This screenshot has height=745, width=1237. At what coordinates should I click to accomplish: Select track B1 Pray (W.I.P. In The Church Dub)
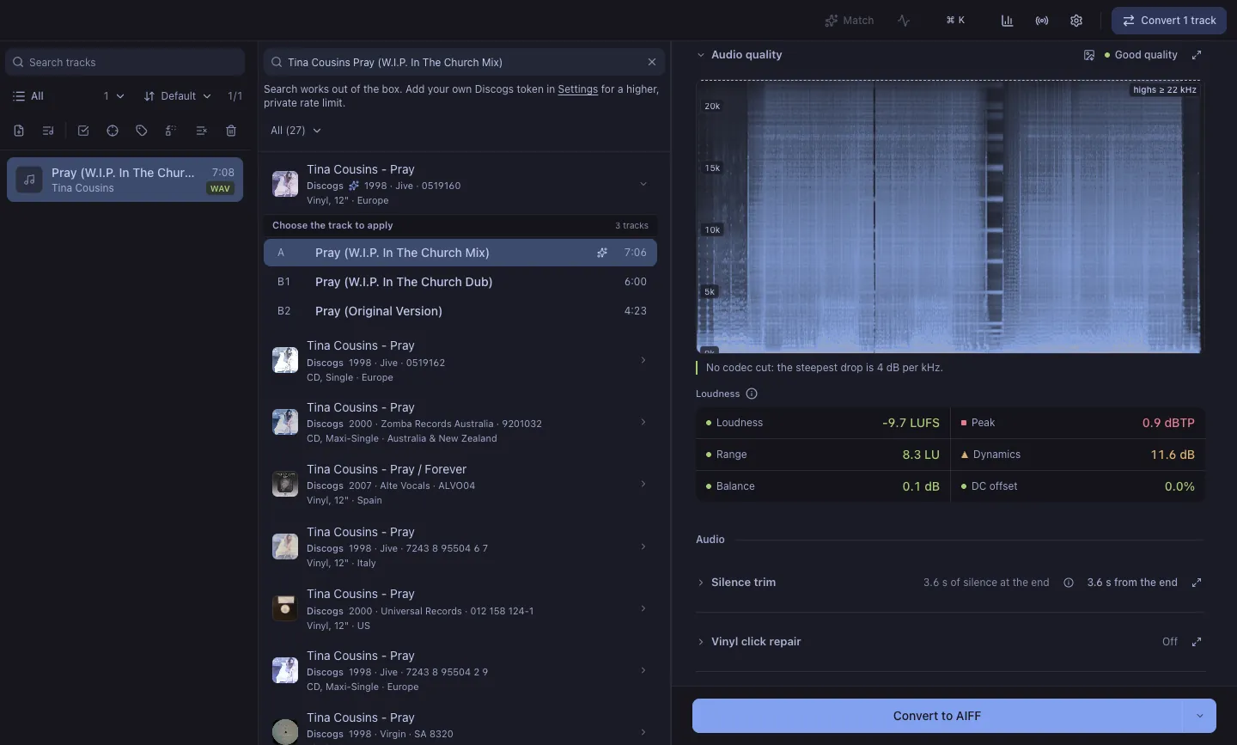pos(460,282)
